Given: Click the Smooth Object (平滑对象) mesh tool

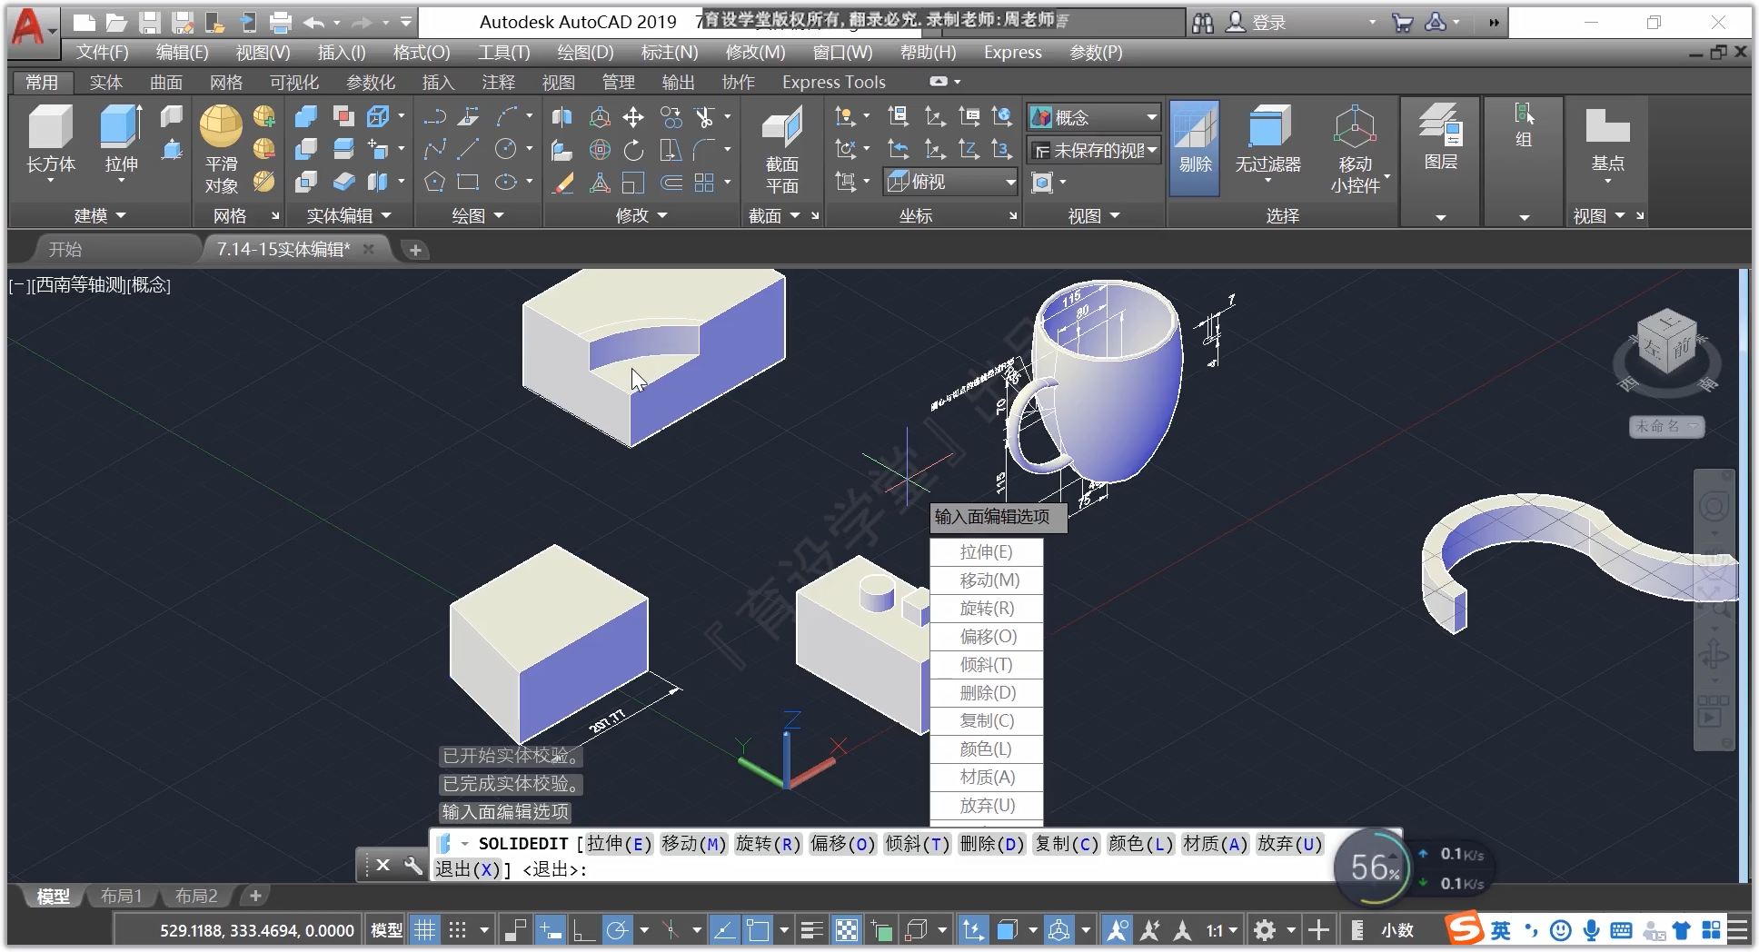Looking at the screenshot, I should click(221, 149).
